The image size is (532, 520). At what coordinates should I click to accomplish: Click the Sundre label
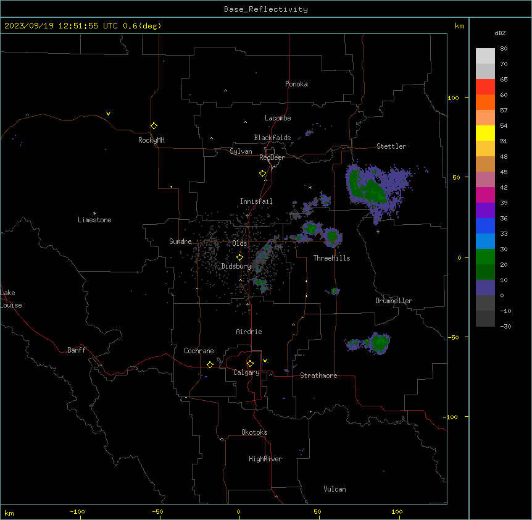pyautogui.click(x=180, y=241)
